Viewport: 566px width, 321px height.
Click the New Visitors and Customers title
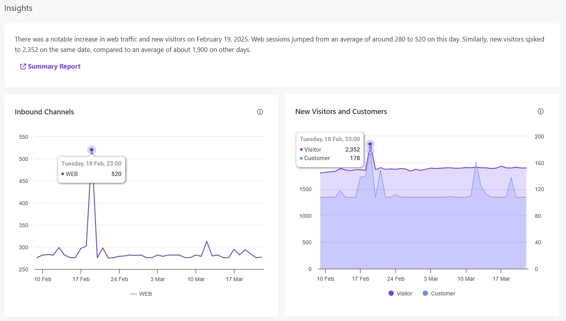coord(341,111)
